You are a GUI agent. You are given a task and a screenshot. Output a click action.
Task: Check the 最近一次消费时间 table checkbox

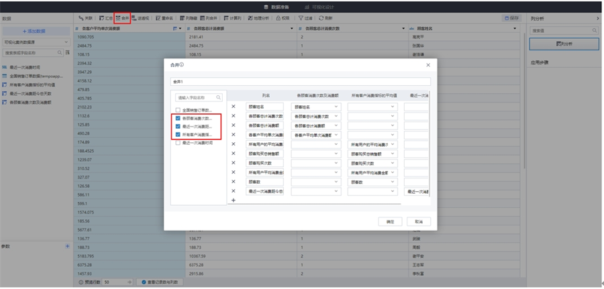tap(177, 143)
